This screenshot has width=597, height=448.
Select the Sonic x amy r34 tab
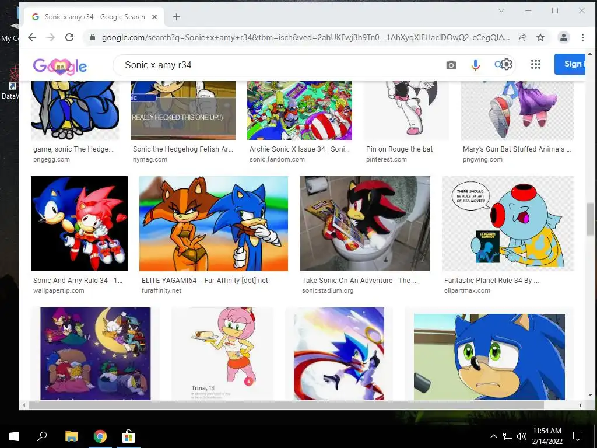(95, 17)
